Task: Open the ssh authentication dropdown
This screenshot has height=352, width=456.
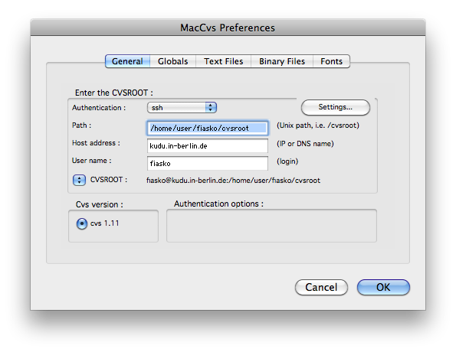Action: [x=182, y=107]
